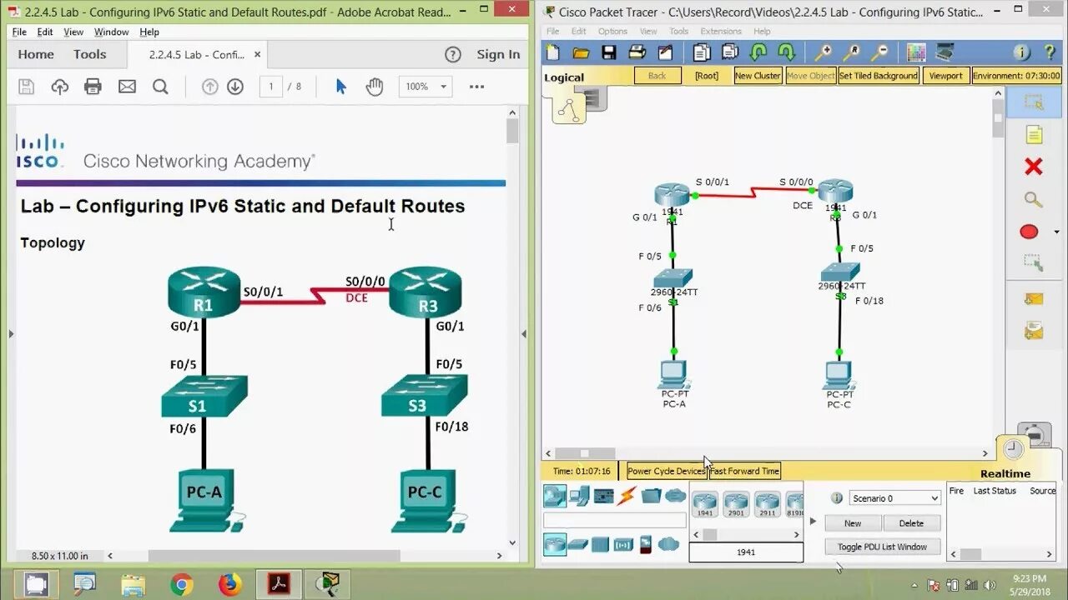
Task: Select the End Devices category
Action: tap(578, 497)
